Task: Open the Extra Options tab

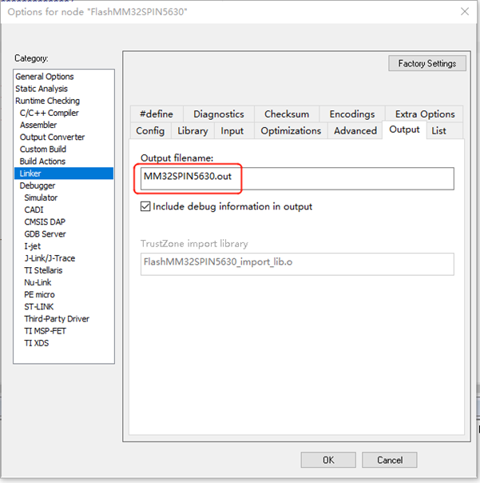Action: [x=424, y=114]
